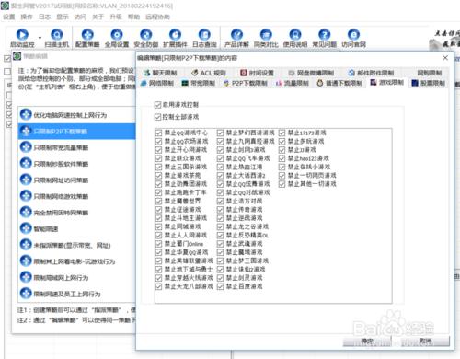Select 只限制网址访问策略 policy
The height and width of the screenshot is (359, 460).
pyautogui.click(x=76, y=180)
